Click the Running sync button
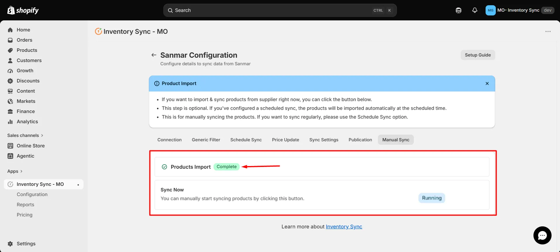 (x=432, y=198)
